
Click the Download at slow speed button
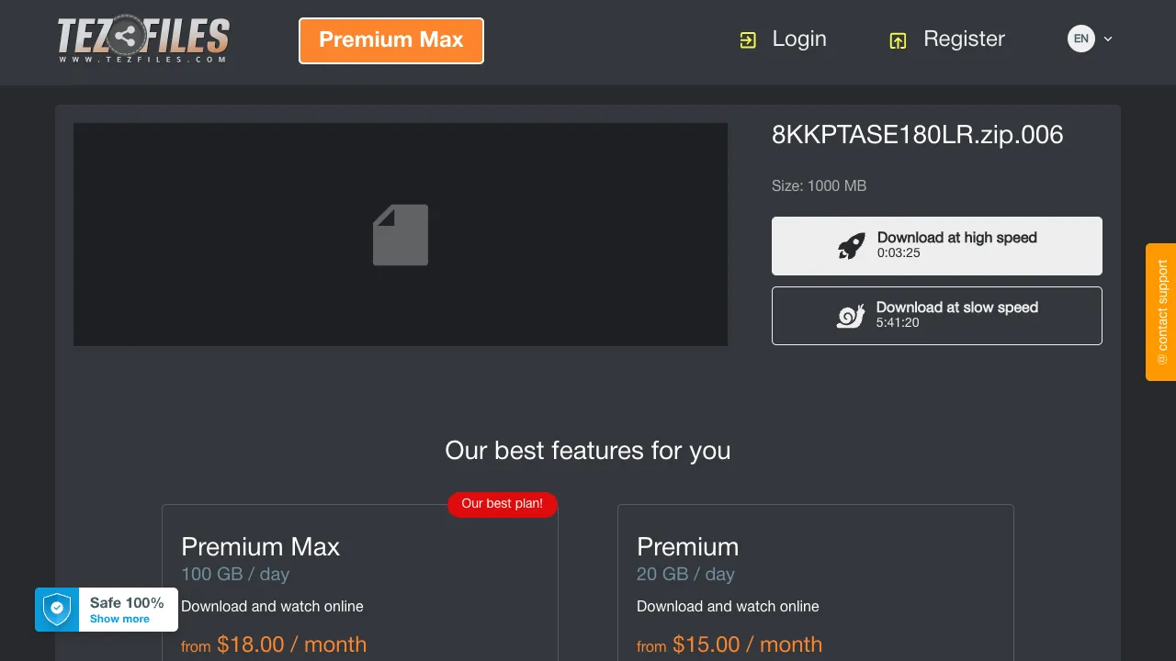pos(937,316)
